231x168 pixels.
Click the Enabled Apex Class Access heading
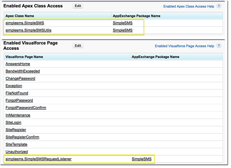tap(33, 6)
